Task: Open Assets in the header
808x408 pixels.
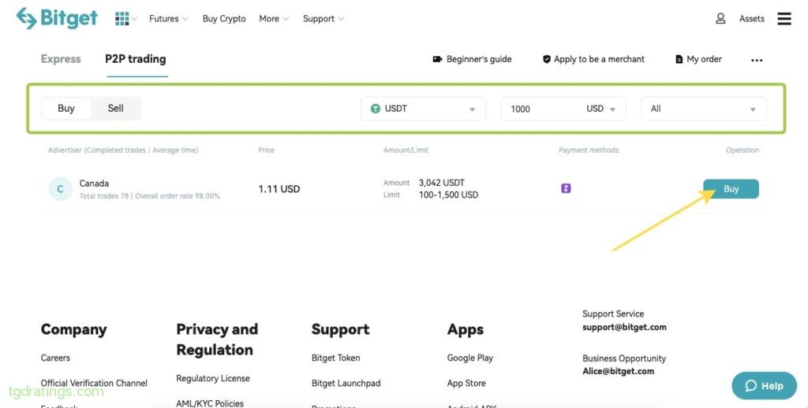Action: pos(752,19)
